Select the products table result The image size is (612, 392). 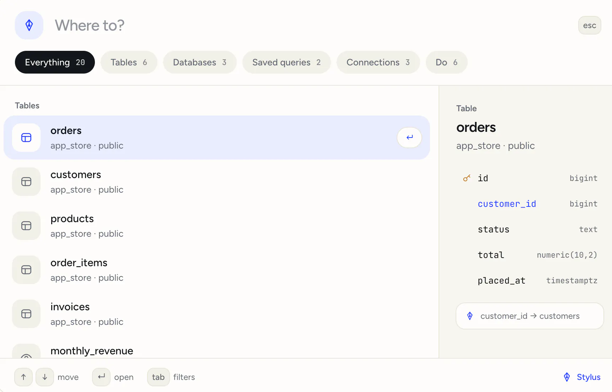pyautogui.click(x=217, y=226)
